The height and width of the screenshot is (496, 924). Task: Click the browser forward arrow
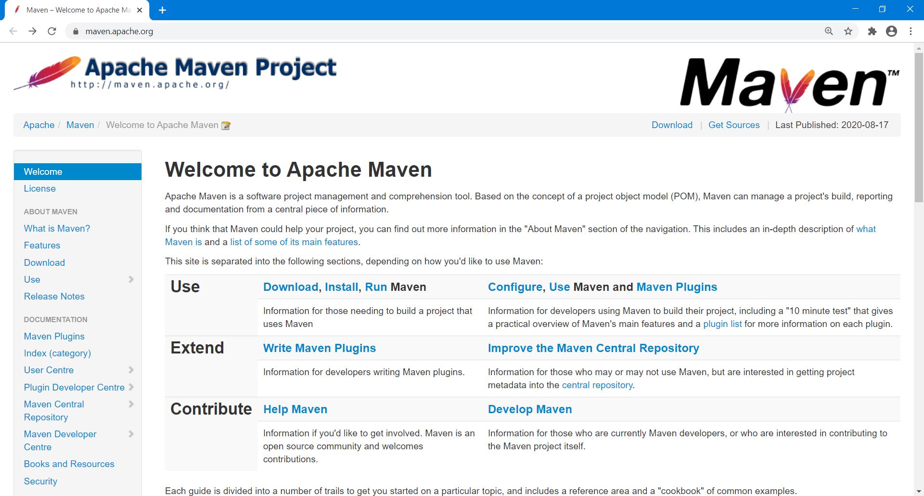[x=32, y=31]
